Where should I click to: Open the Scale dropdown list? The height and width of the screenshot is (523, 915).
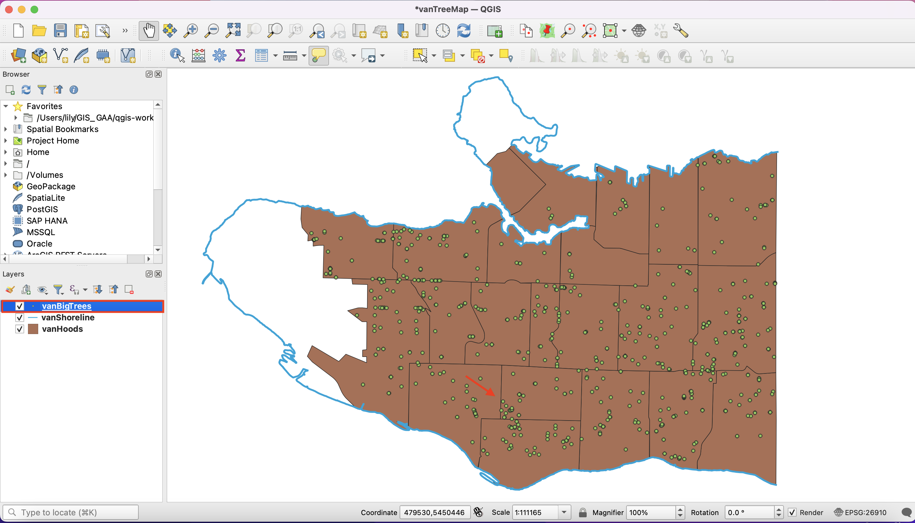(564, 512)
